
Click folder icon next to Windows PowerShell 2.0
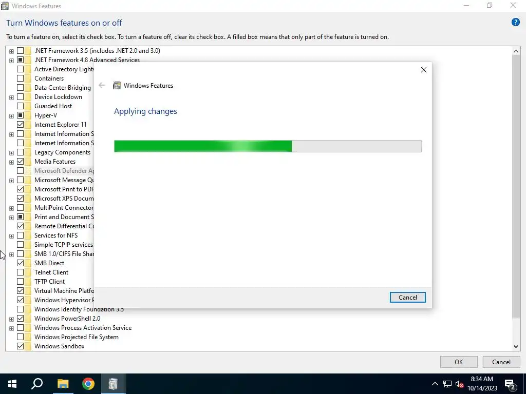(x=28, y=319)
